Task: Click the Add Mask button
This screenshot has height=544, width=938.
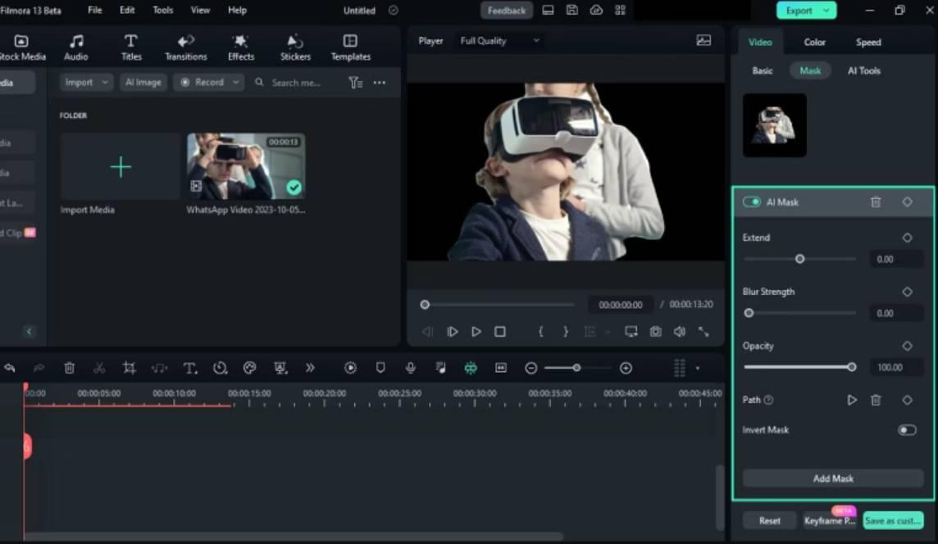Action: coord(833,478)
